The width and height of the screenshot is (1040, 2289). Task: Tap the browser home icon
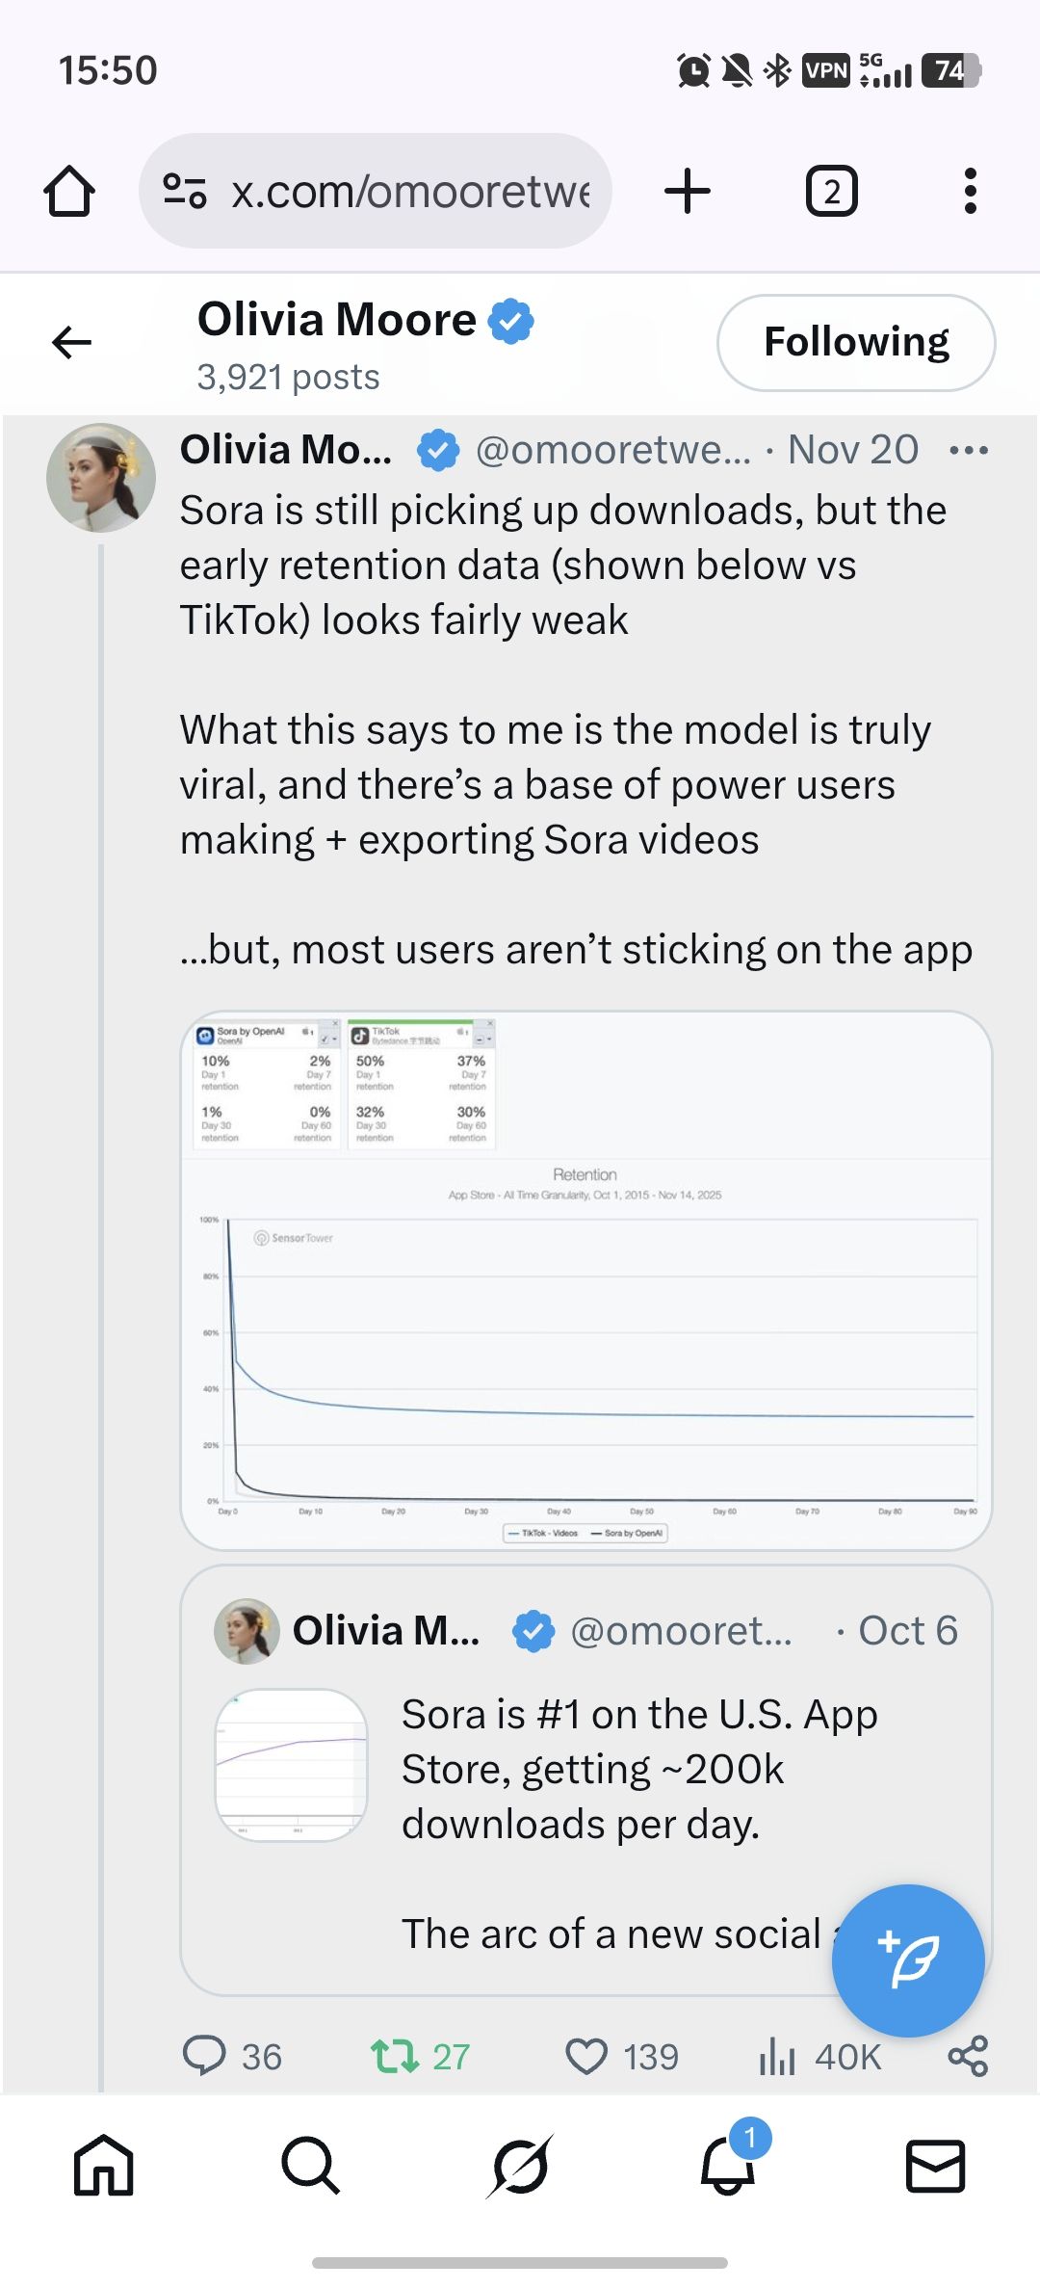(x=69, y=191)
